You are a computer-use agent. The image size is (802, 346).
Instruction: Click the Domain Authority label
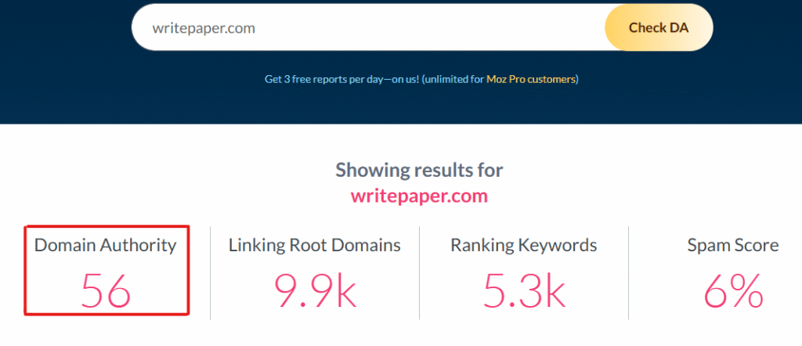(x=106, y=245)
